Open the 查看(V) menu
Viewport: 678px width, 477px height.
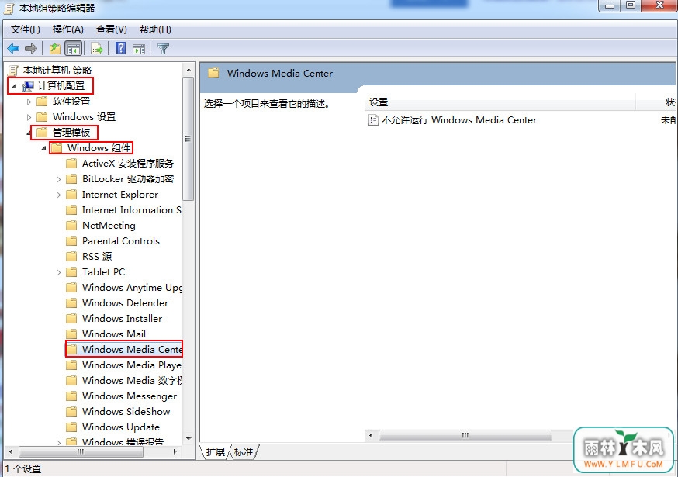[x=112, y=29]
